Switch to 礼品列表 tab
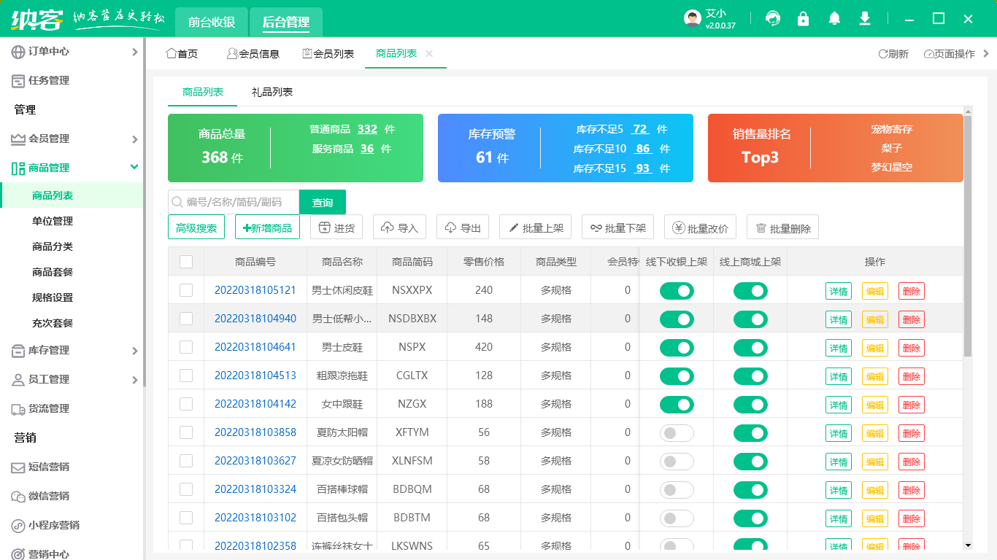 coord(272,93)
